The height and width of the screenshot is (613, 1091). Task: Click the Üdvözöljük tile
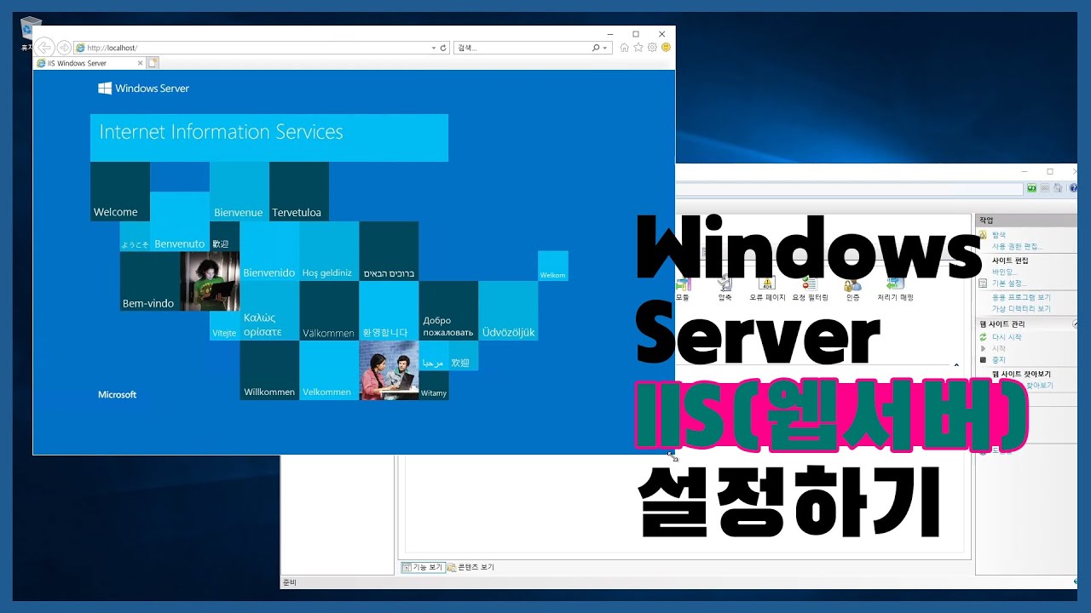coord(508,311)
